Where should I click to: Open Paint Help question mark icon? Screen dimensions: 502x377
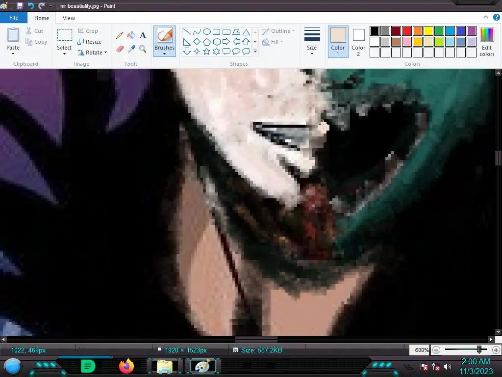(496, 17)
